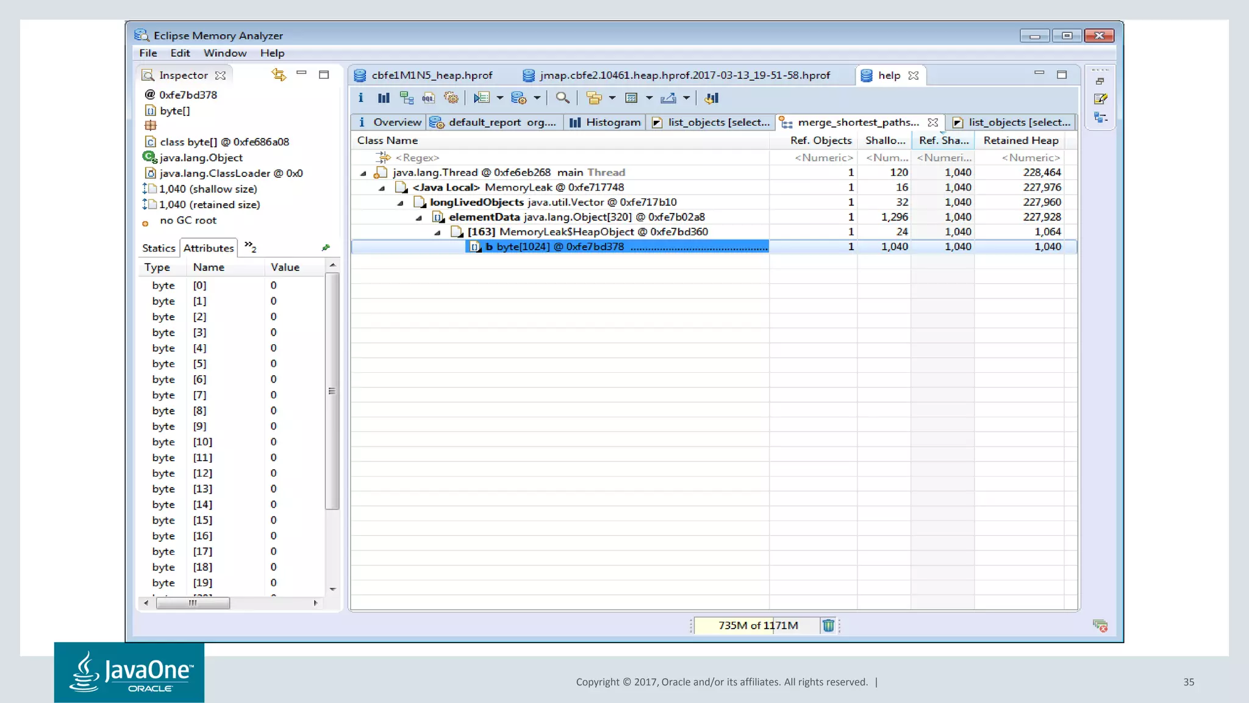Run garbage collector trash icon
Image resolution: width=1249 pixels, height=703 pixels.
click(x=828, y=625)
